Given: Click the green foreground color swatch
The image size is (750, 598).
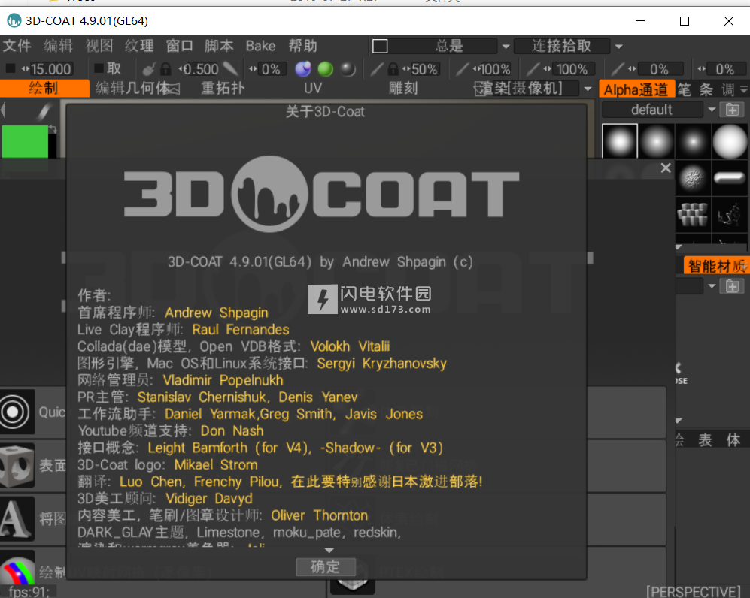Looking at the screenshot, I should tap(25, 141).
